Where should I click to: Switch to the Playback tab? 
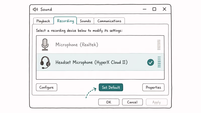pyautogui.click(x=43, y=21)
